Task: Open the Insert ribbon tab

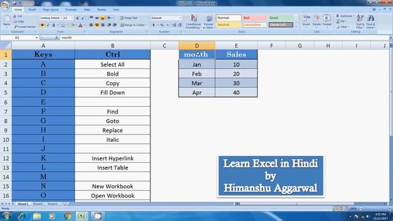Action: click(32, 10)
